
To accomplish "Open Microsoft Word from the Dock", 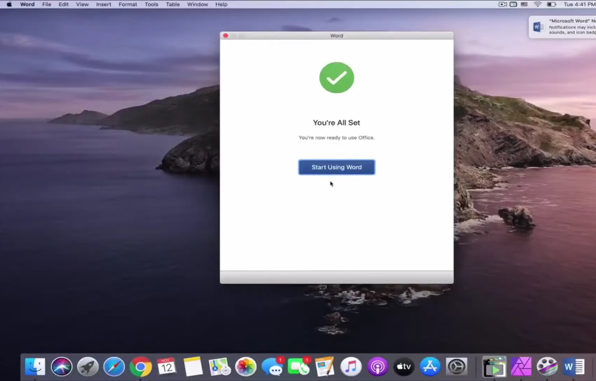I will 573,367.
